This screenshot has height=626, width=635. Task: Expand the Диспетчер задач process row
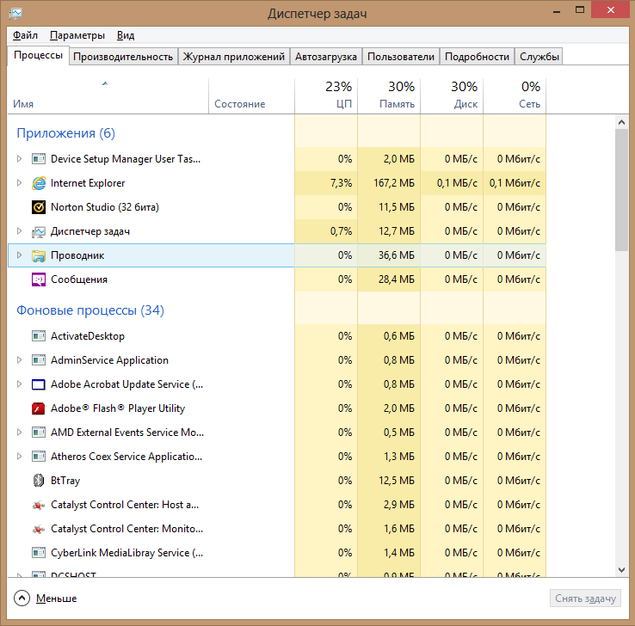pyautogui.click(x=19, y=231)
